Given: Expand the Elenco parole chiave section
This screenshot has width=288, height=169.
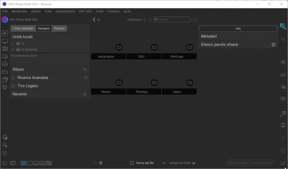Looking at the screenshot, I should pyautogui.click(x=219, y=45).
